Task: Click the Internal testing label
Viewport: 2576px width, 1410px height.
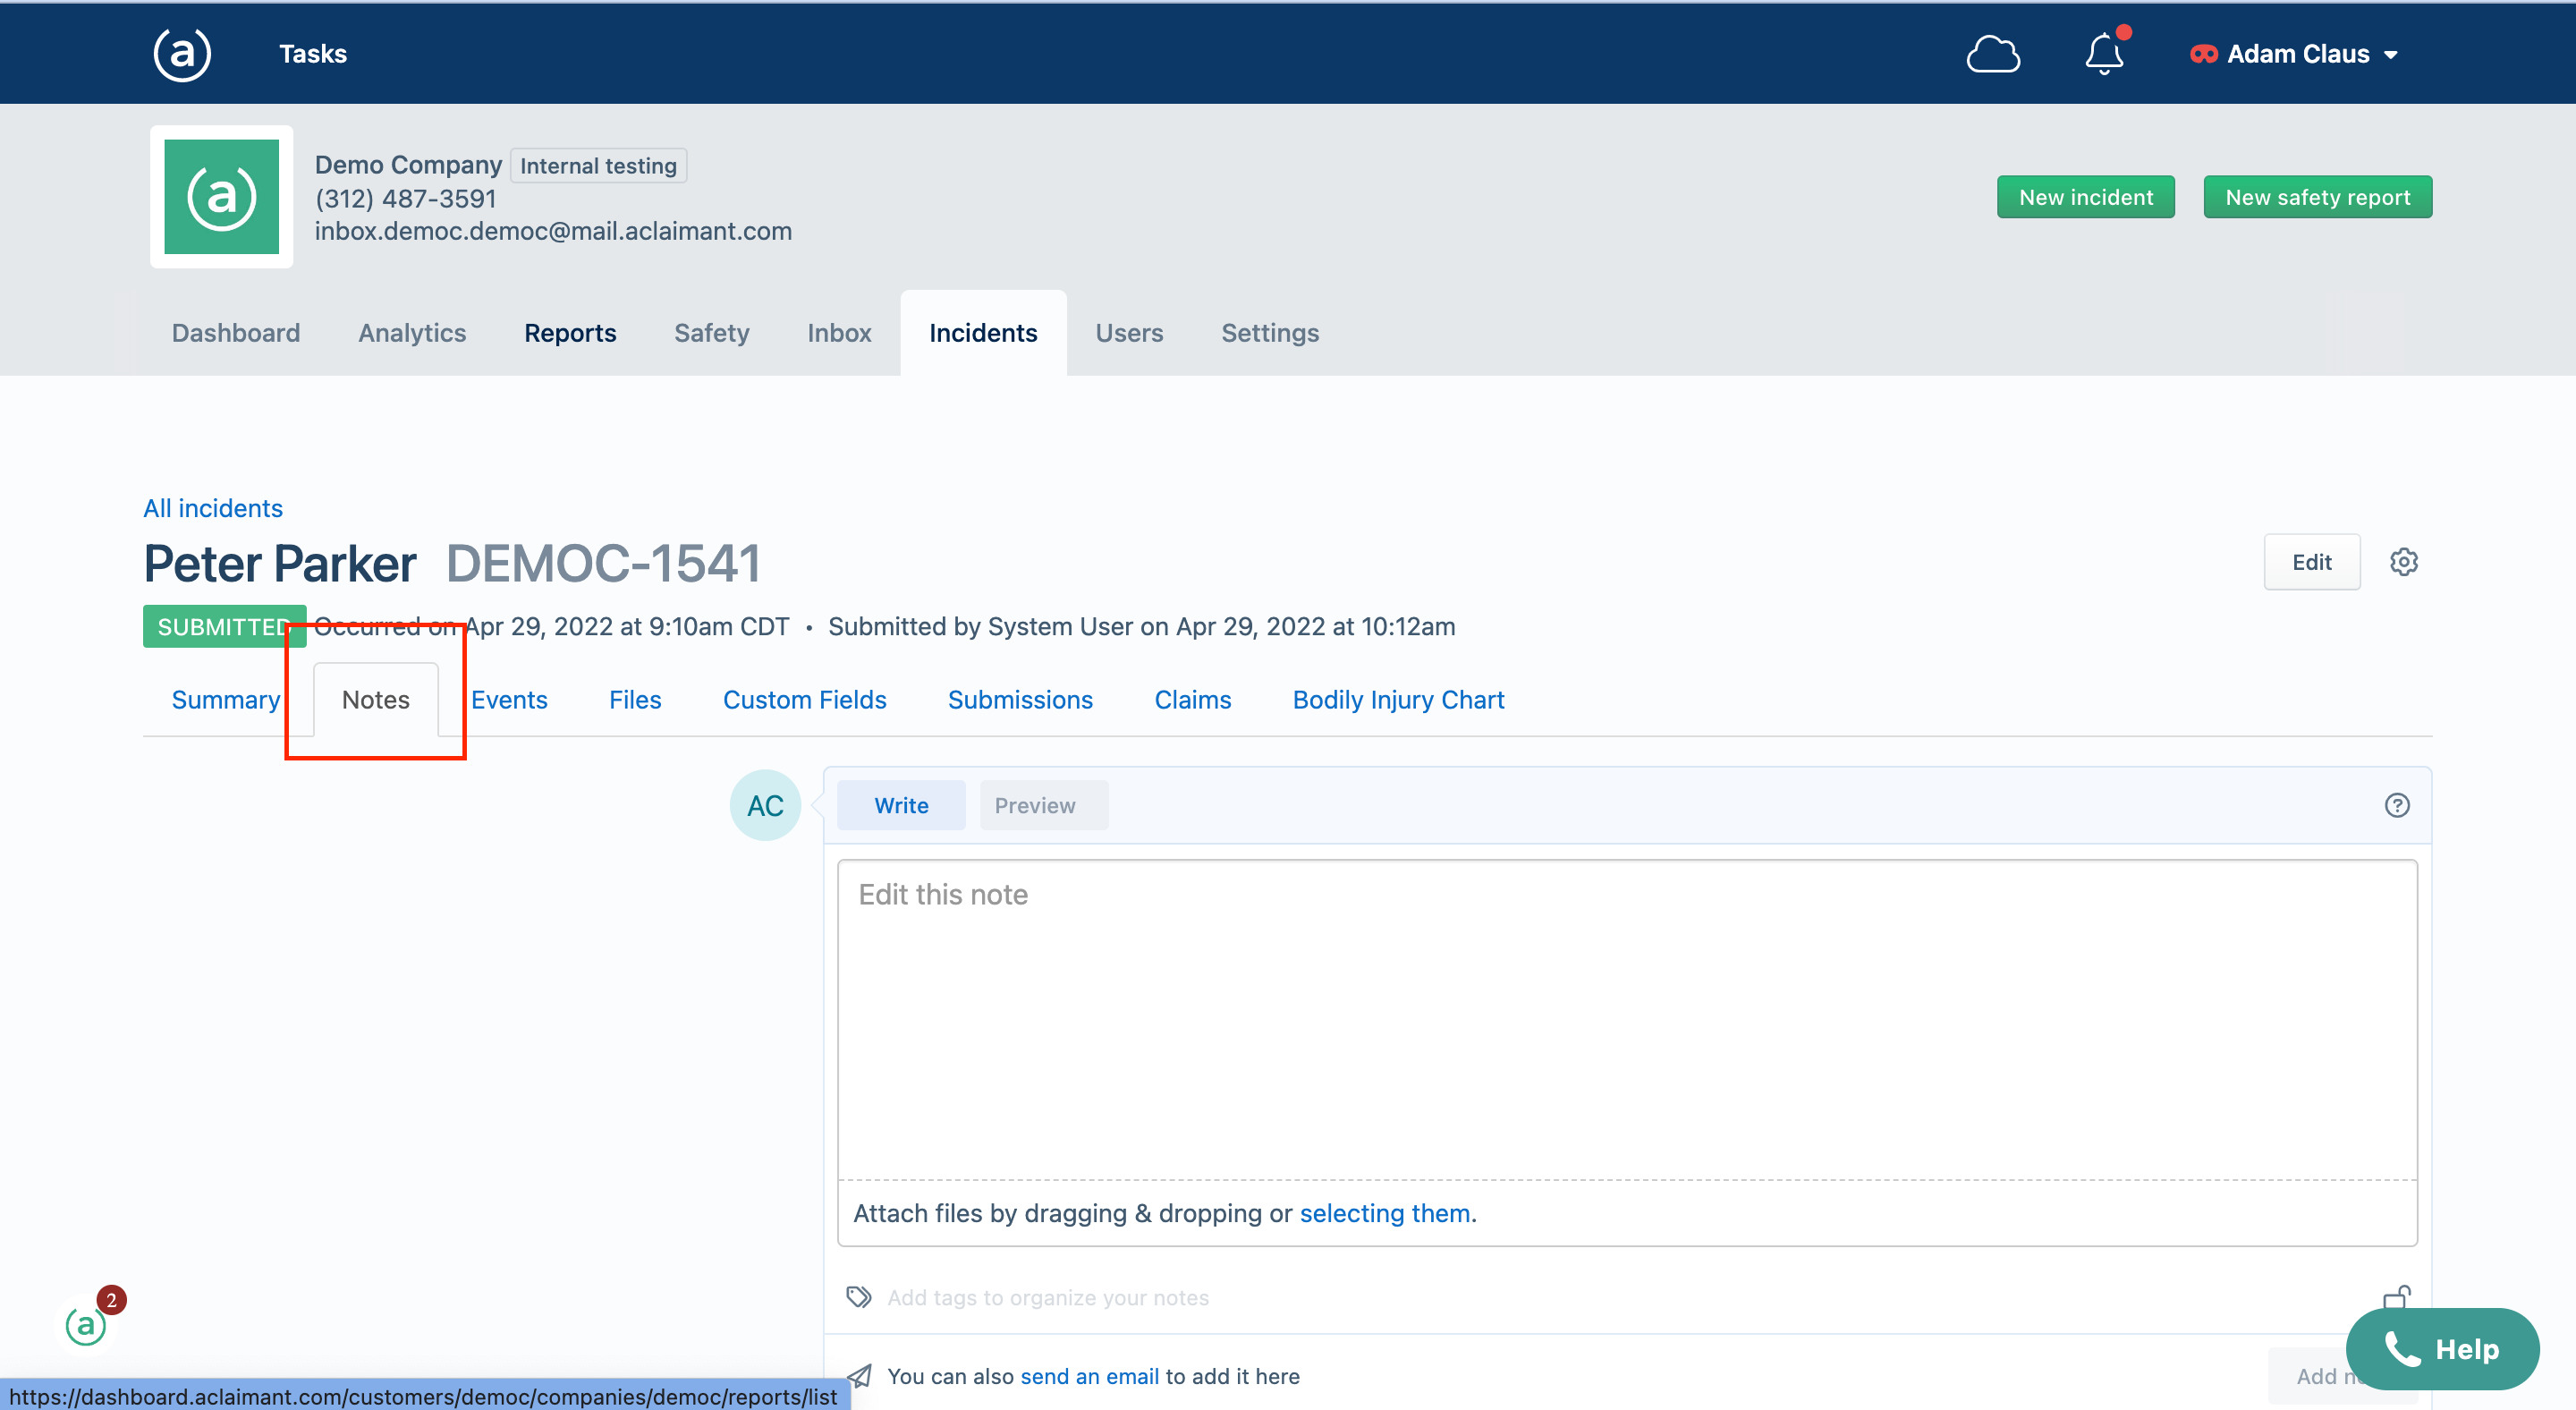Action: pos(598,166)
